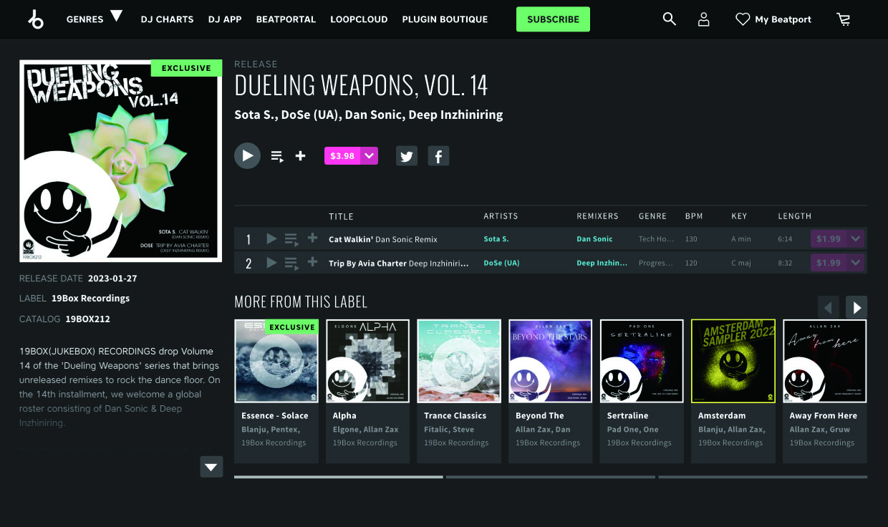Play the Dueling Weapons release
888x527 pixels.
pyautogui.click(x=247, y=155)
